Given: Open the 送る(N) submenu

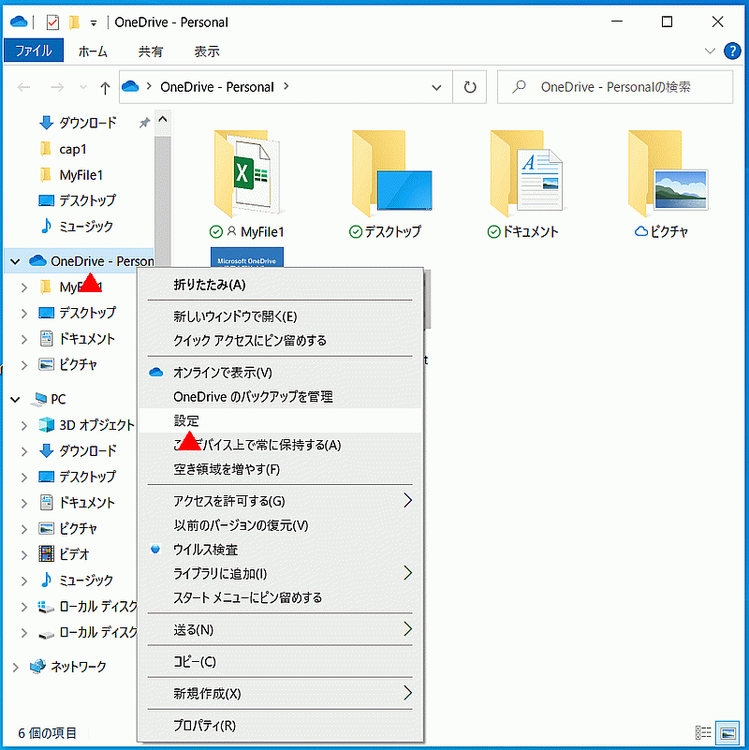Looking at the screenshot, I should pos(279,629).
